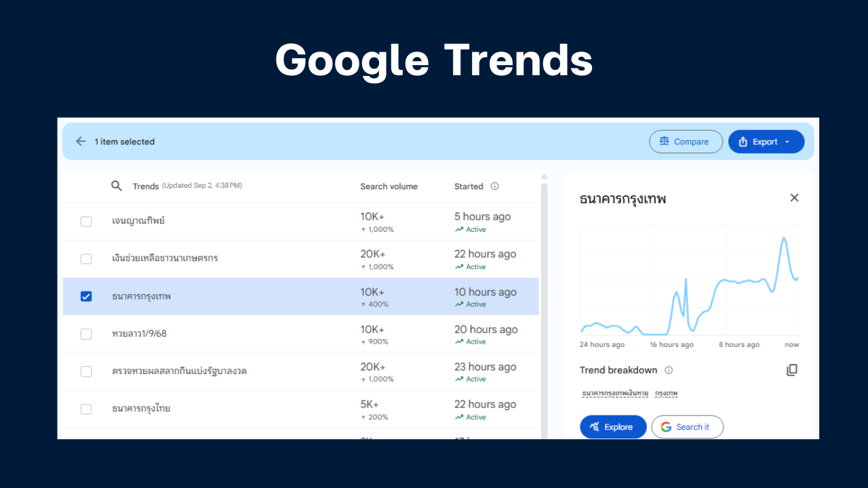The image size is (868, 488).
Task: Click the search magnifier icon beside Trends
Action: [x=117, y=186]
